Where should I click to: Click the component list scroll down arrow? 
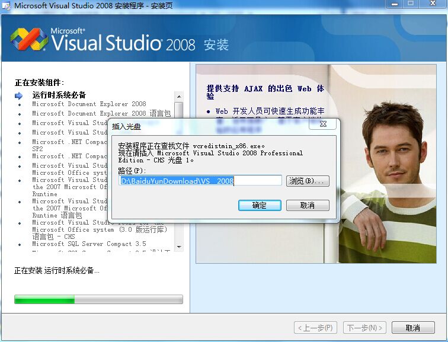coord(179,247)
